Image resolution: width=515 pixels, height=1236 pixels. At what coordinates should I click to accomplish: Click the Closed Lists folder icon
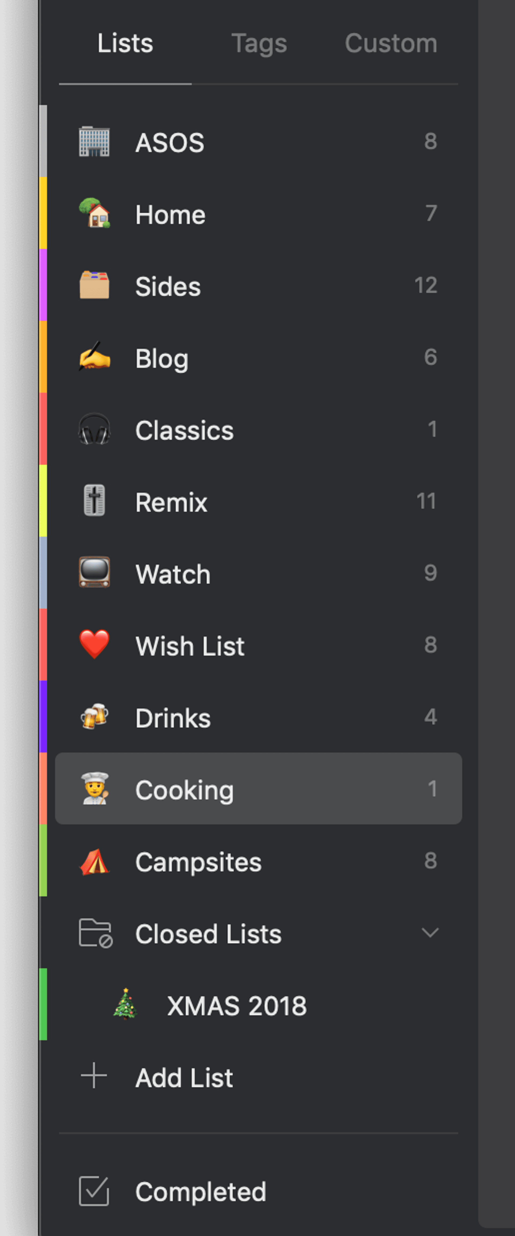point(95,933)
